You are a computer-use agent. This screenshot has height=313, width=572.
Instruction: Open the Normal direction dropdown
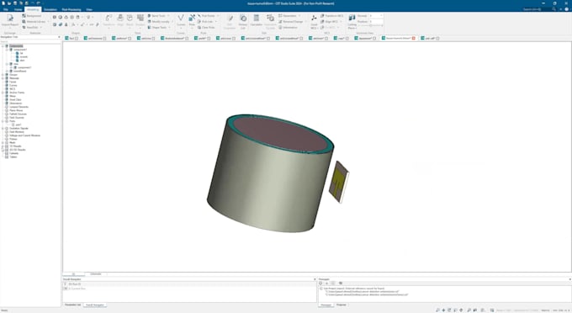click(376, 16)
